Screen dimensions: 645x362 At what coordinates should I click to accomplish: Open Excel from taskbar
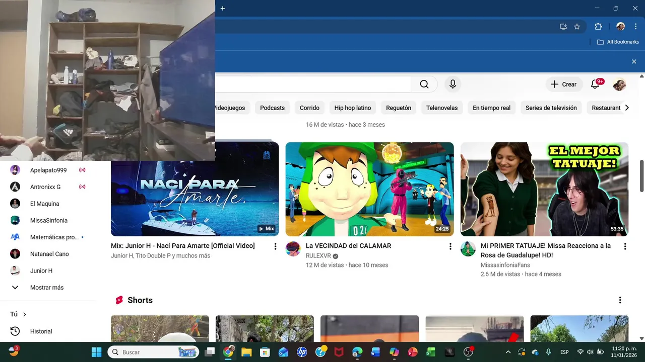coord(431,352)
